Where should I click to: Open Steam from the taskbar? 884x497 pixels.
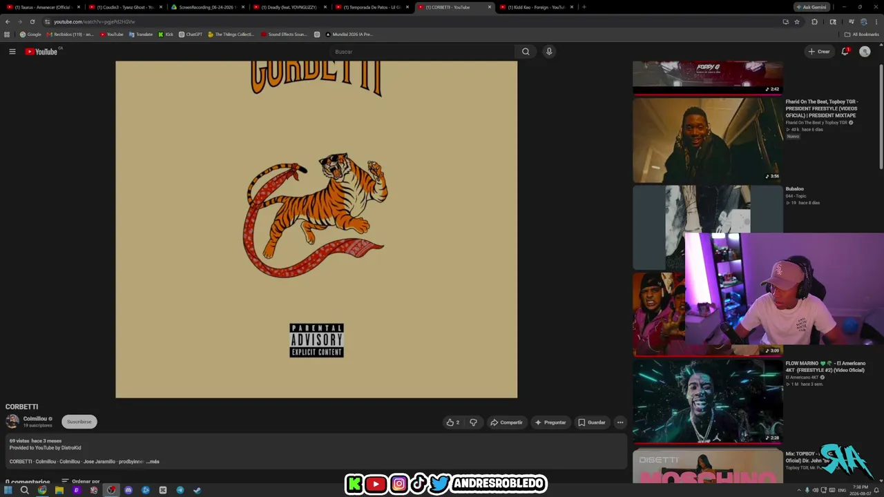pyautogui.click(x=197, y=490)
